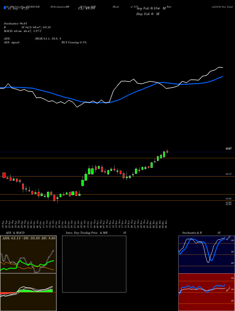Click the 45.11 price axis label
Image resolution: width=235 pixels, height=311 pixels.
coord(228,174)
